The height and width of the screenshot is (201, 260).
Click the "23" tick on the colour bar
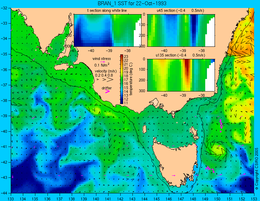[x=126, y=56]
